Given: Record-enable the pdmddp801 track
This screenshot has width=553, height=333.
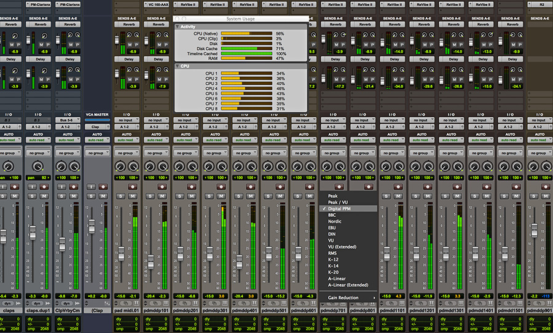Looking at the screenshot, I should pos(369,187).
